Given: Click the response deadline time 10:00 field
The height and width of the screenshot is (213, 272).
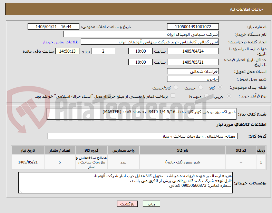Looking at the screenshot, I should click(140, 51).
